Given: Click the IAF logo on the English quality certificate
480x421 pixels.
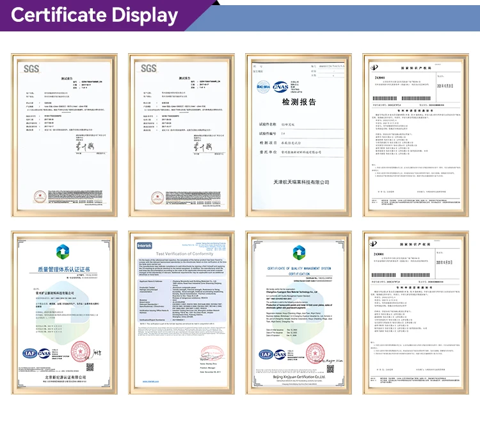Looking at the screenshot, I should (265, 354).
